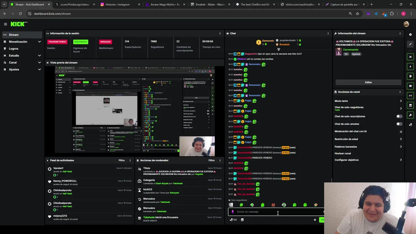
Task: Open Acciones de canal three-dot menu
Action: pos(400,92)
